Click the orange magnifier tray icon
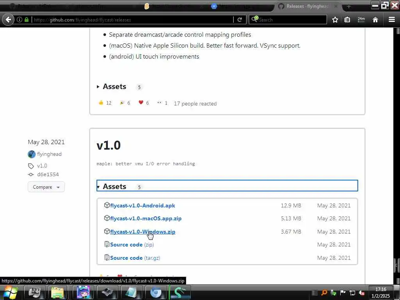Viewport: 400px width, 300px height. pyautogui.click(x=324, y=293)
